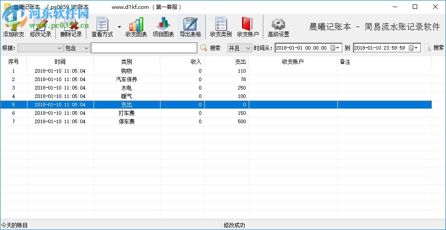Click the expense value 78

pyautogui.click(x=243, y=79)
